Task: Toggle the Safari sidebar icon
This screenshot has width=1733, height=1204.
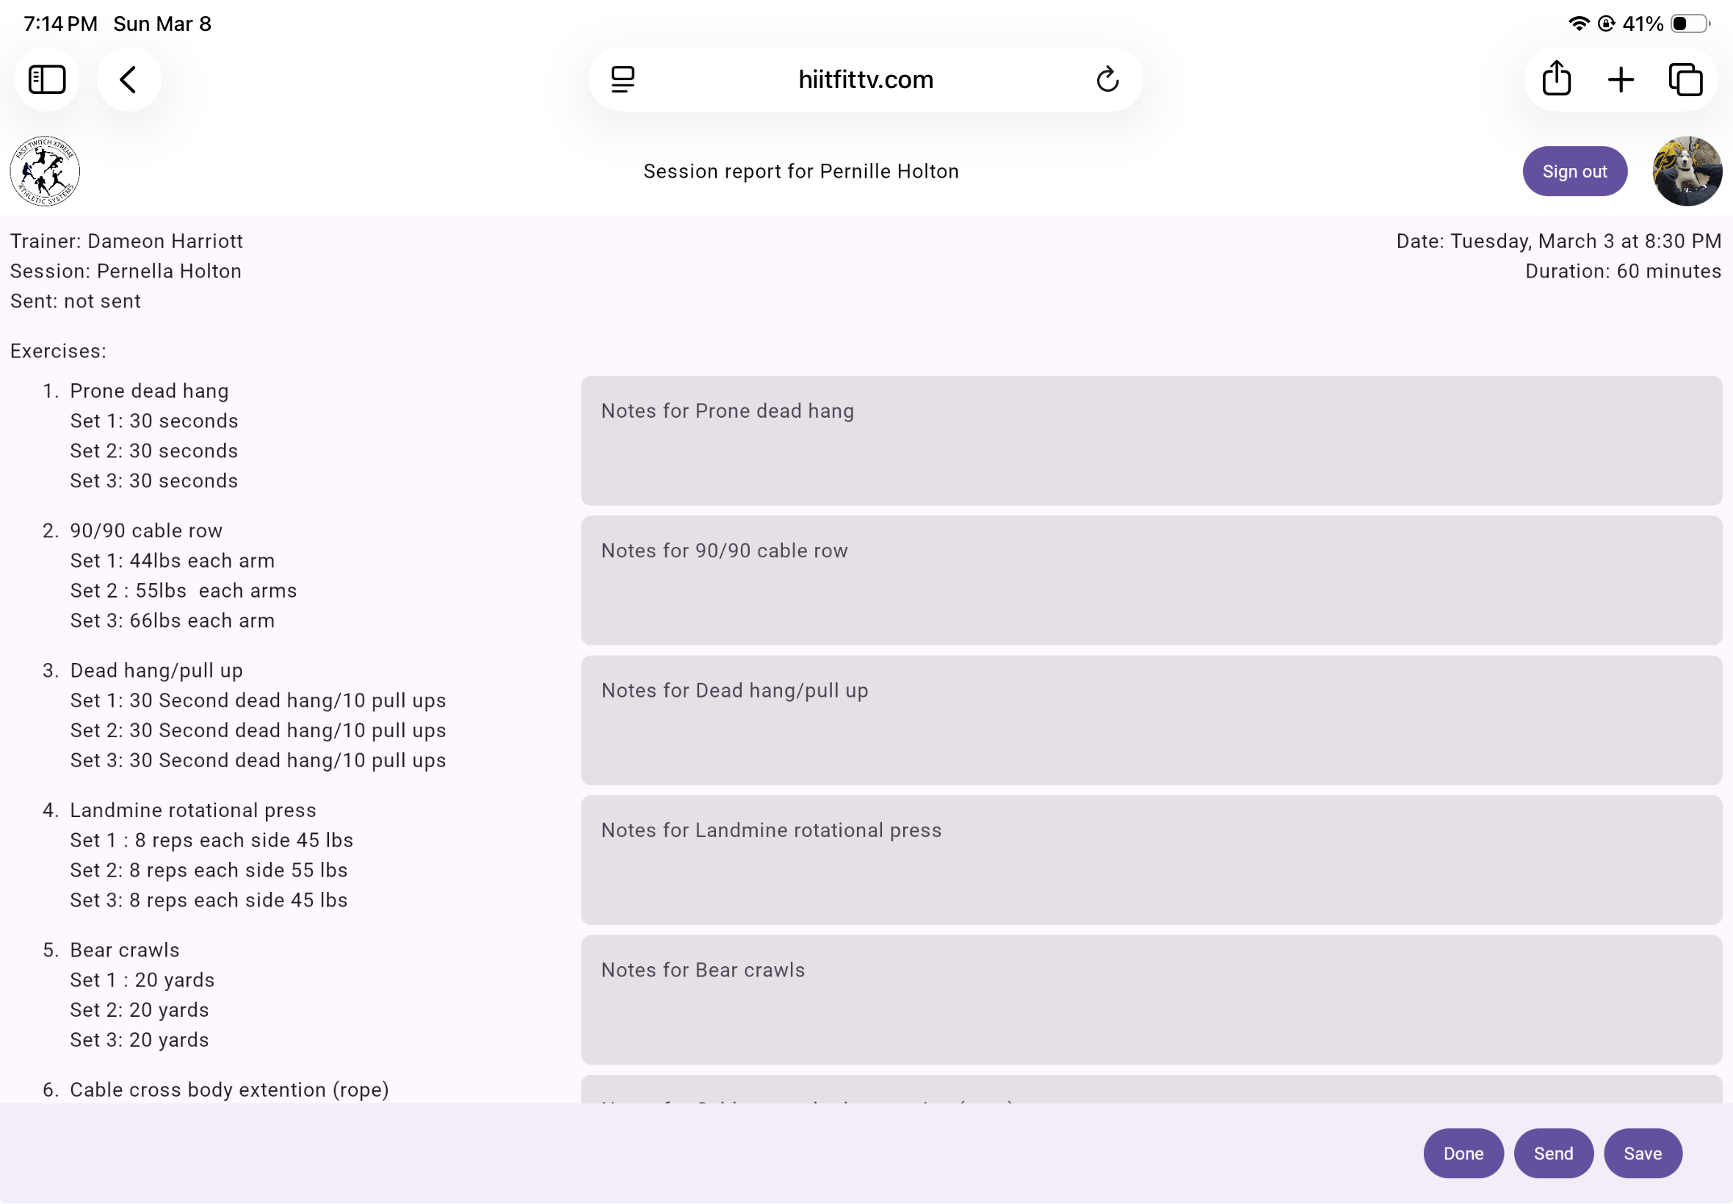Action: (x=47, y=79)
